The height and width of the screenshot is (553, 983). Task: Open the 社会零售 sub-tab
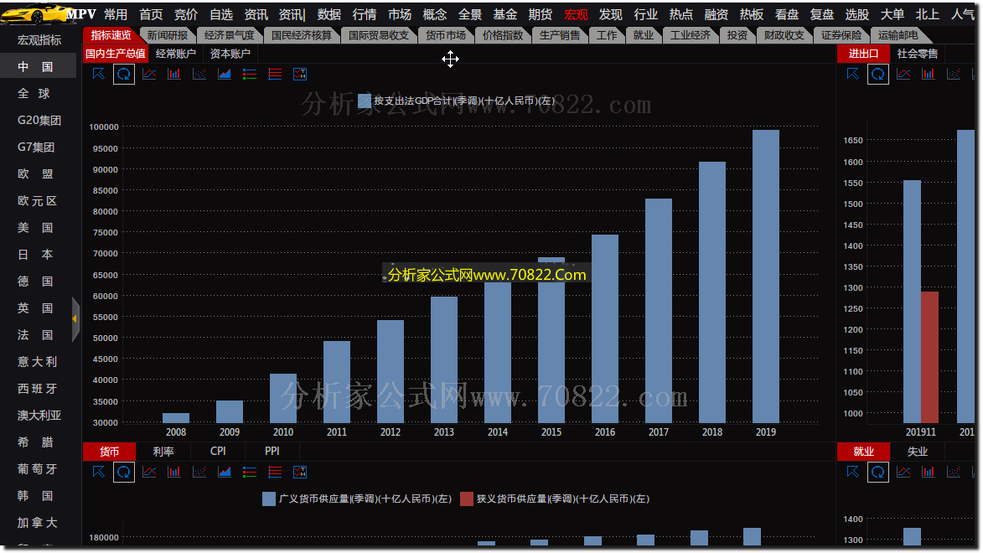click(x=917, y=54)
